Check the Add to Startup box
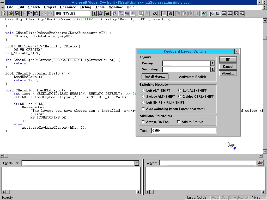The height and width of the screenshot is (200, 267). coord(179,122)
